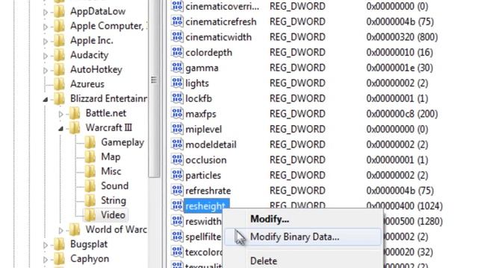Select the refreshrate value name
Viewport: 478px width, 268px height.
(208, 191)
